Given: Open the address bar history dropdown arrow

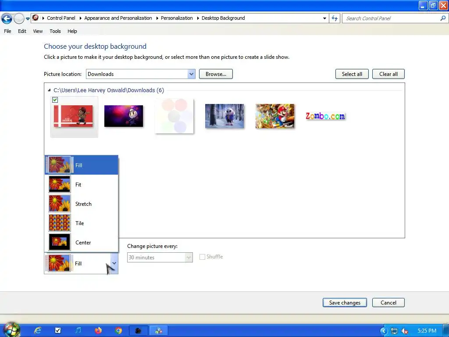Looking at the screenshot, I should click(324, 18).
